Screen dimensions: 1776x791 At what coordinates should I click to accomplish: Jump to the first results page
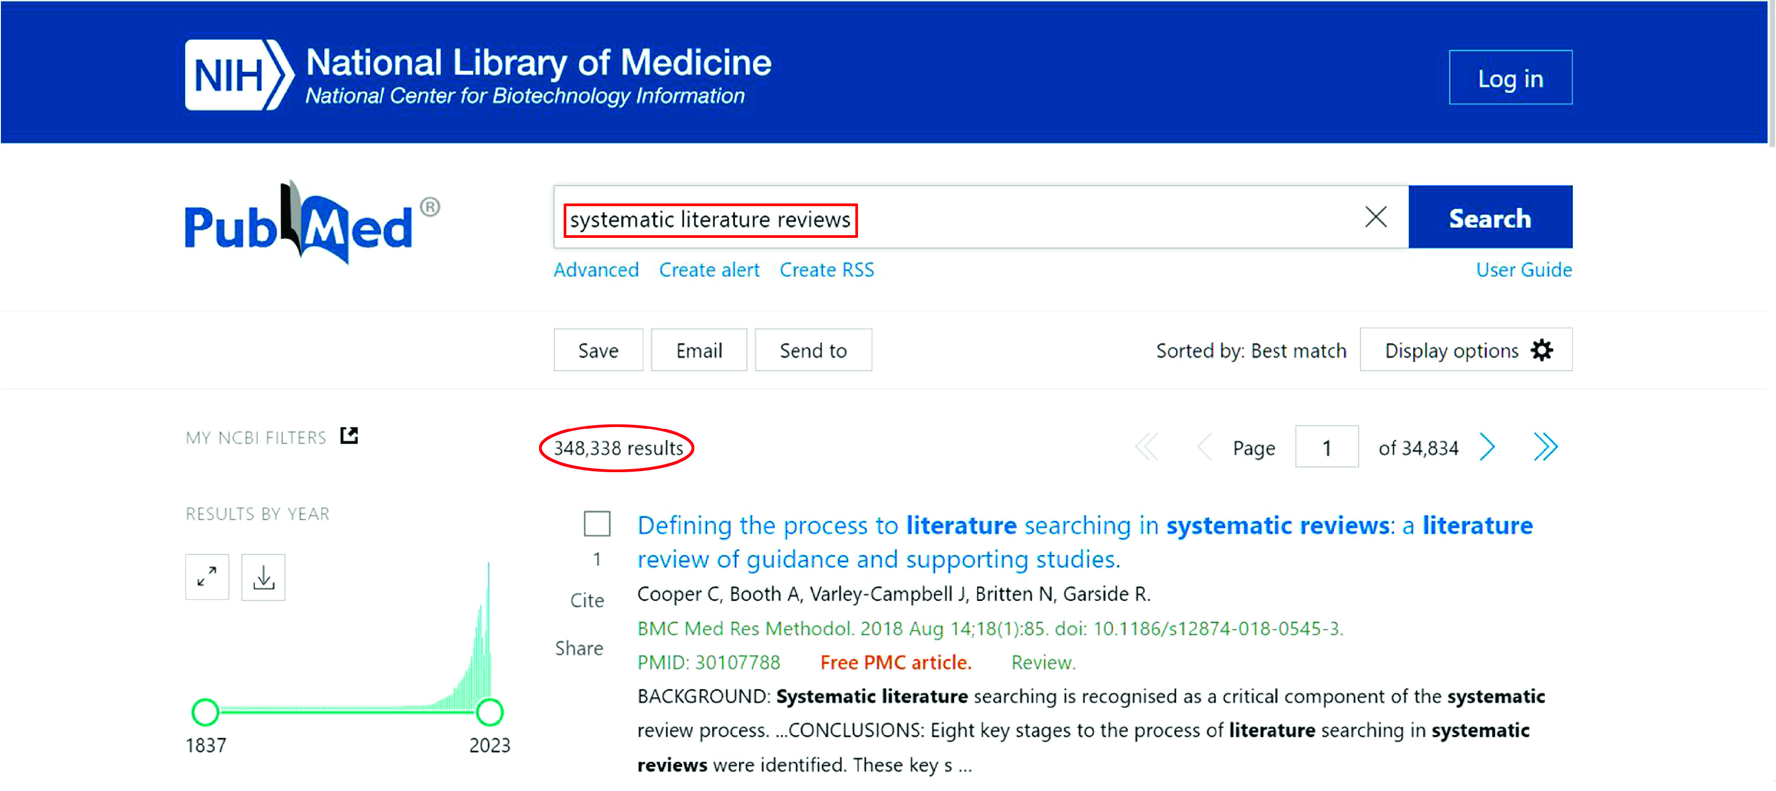coord(1147,447)
